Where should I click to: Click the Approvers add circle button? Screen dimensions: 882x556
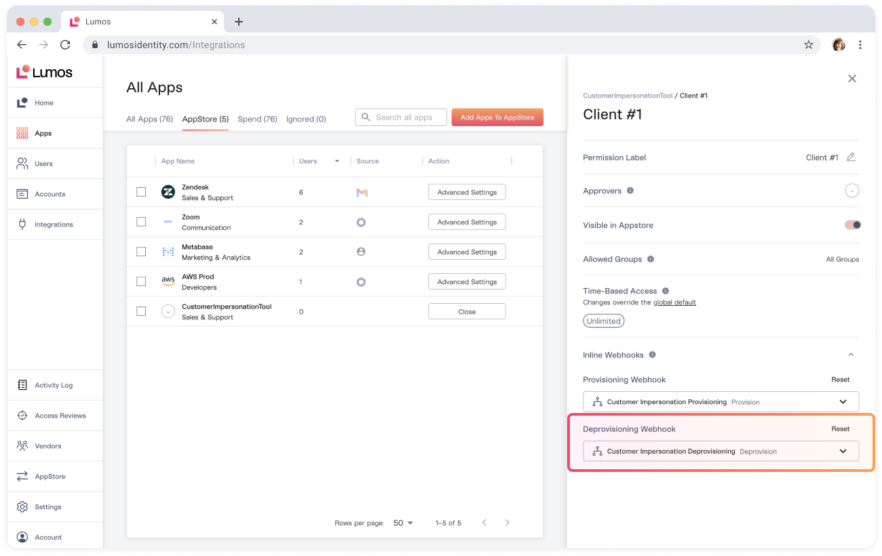852,191
